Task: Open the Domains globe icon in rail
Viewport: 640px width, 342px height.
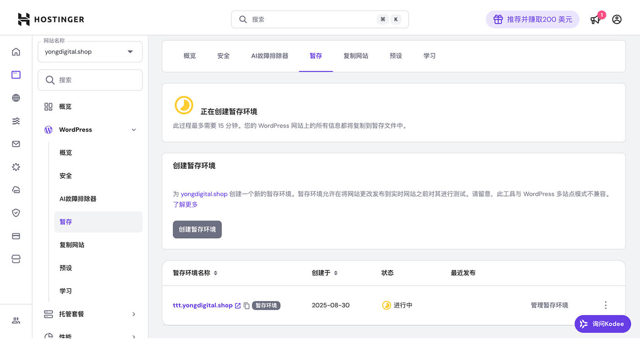Action: point(16,98)
